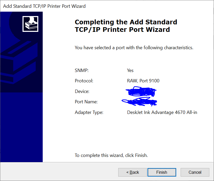Select the SNMP label
The height and width of the screenshot is (181, 214).
click(82, 70)
